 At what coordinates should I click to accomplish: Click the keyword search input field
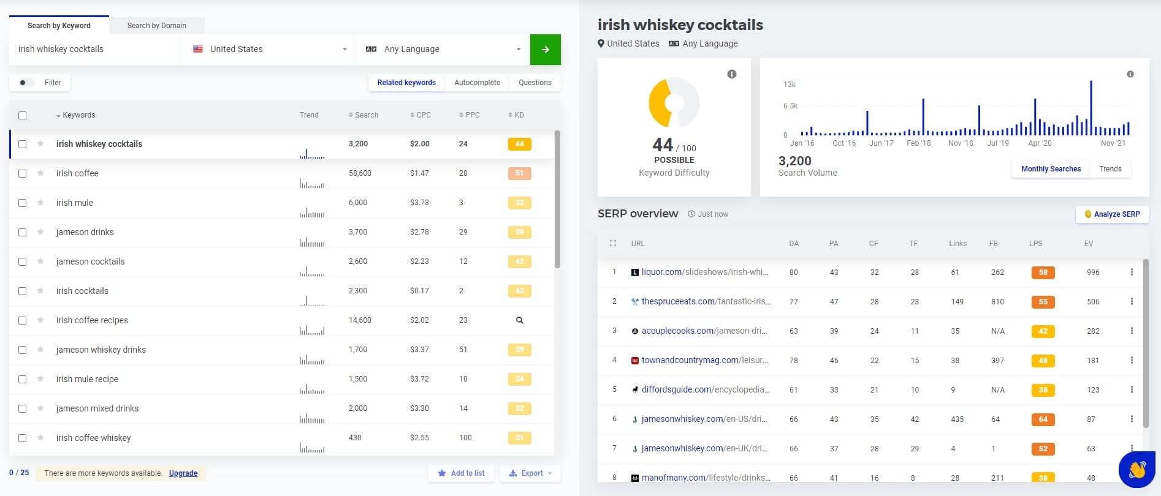point(95,49)
